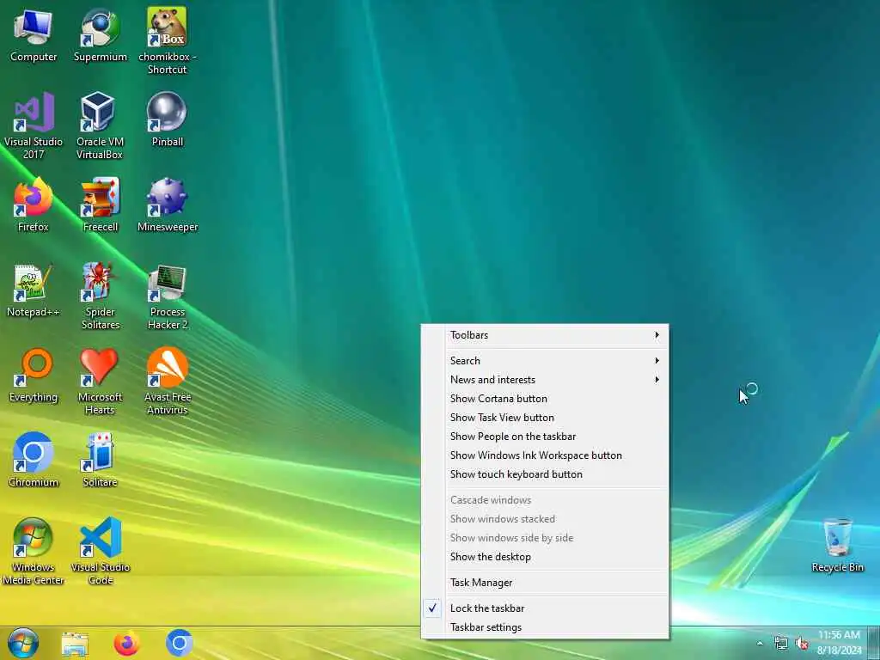Select the Computer desktop icon
The width and height of the screenshot is (880, 660).
click(34, 34)
